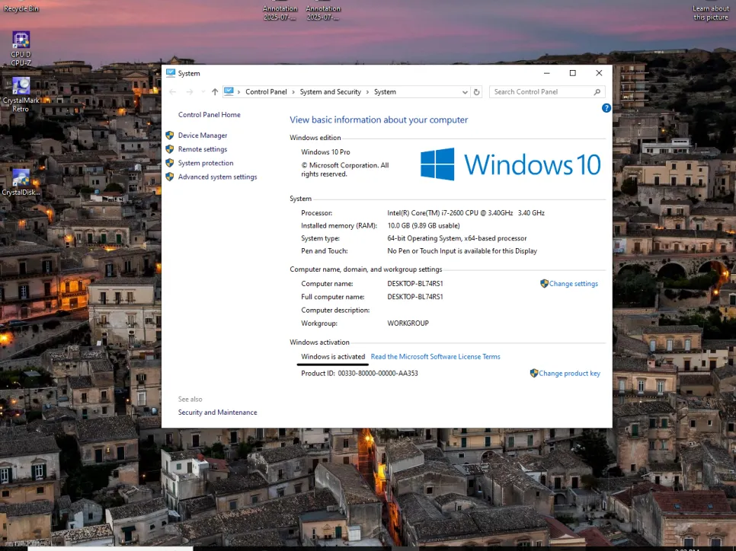Expand chevron after System and Security breadcrumb
Viewport: 736px width, 551px height.
[x=367, y=92]
